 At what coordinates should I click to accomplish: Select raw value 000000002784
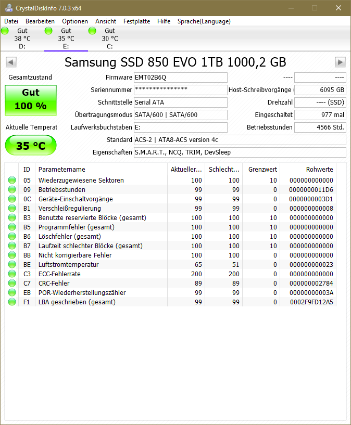[x=311, y=283]
